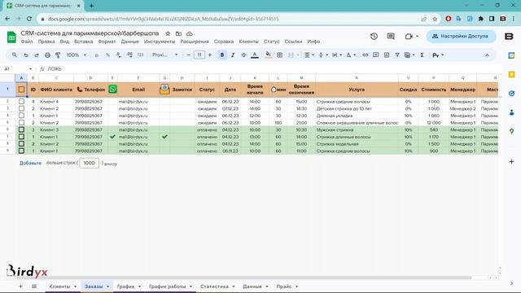Create a filter
521x293 pixels.
tap(397, 55)
